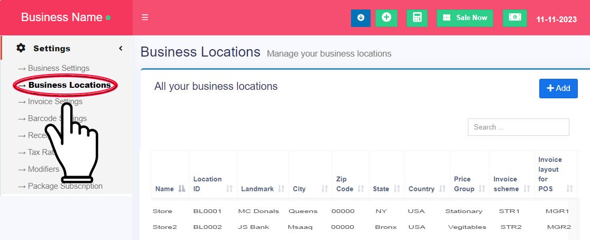Click the Sale Now button

[x=465, y=18]
